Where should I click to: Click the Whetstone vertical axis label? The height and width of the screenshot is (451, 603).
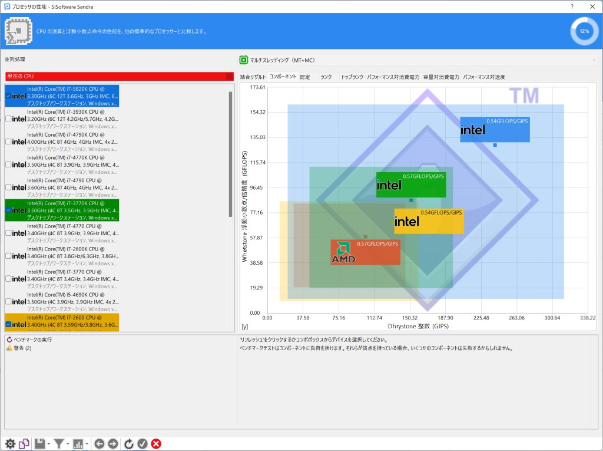point(244,206)
